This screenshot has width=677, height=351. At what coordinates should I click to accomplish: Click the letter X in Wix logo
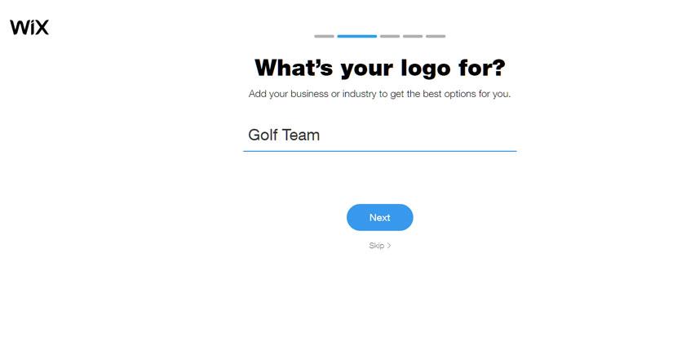42,28
